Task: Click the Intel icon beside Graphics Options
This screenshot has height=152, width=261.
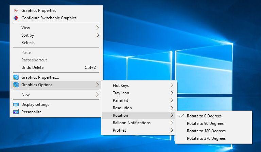Action: point(16,85)
